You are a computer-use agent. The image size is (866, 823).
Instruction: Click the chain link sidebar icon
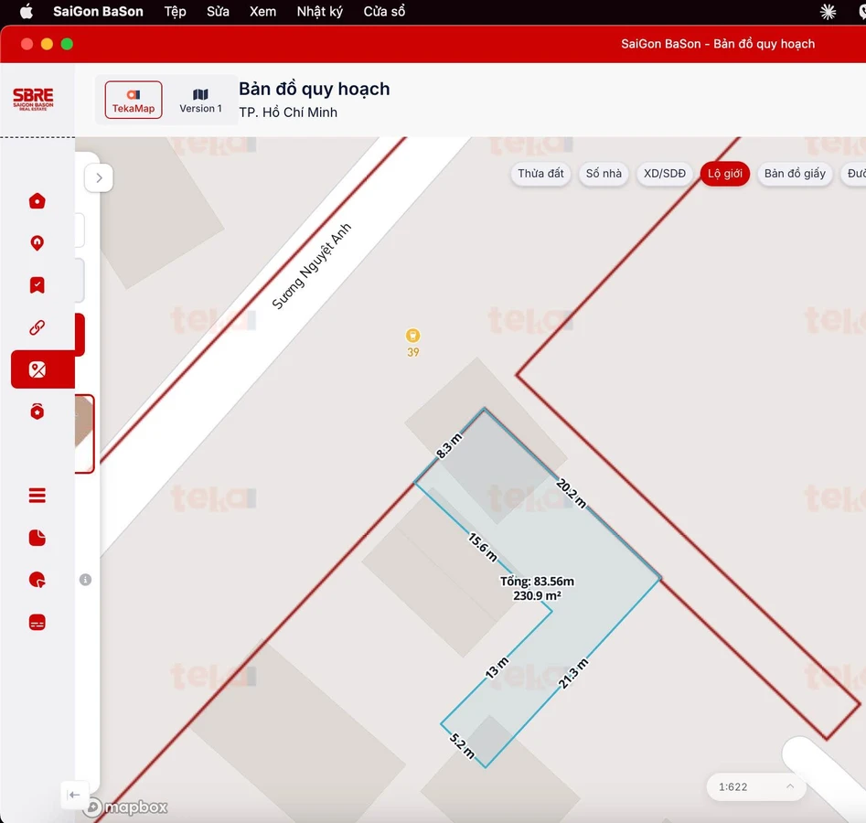37,327
